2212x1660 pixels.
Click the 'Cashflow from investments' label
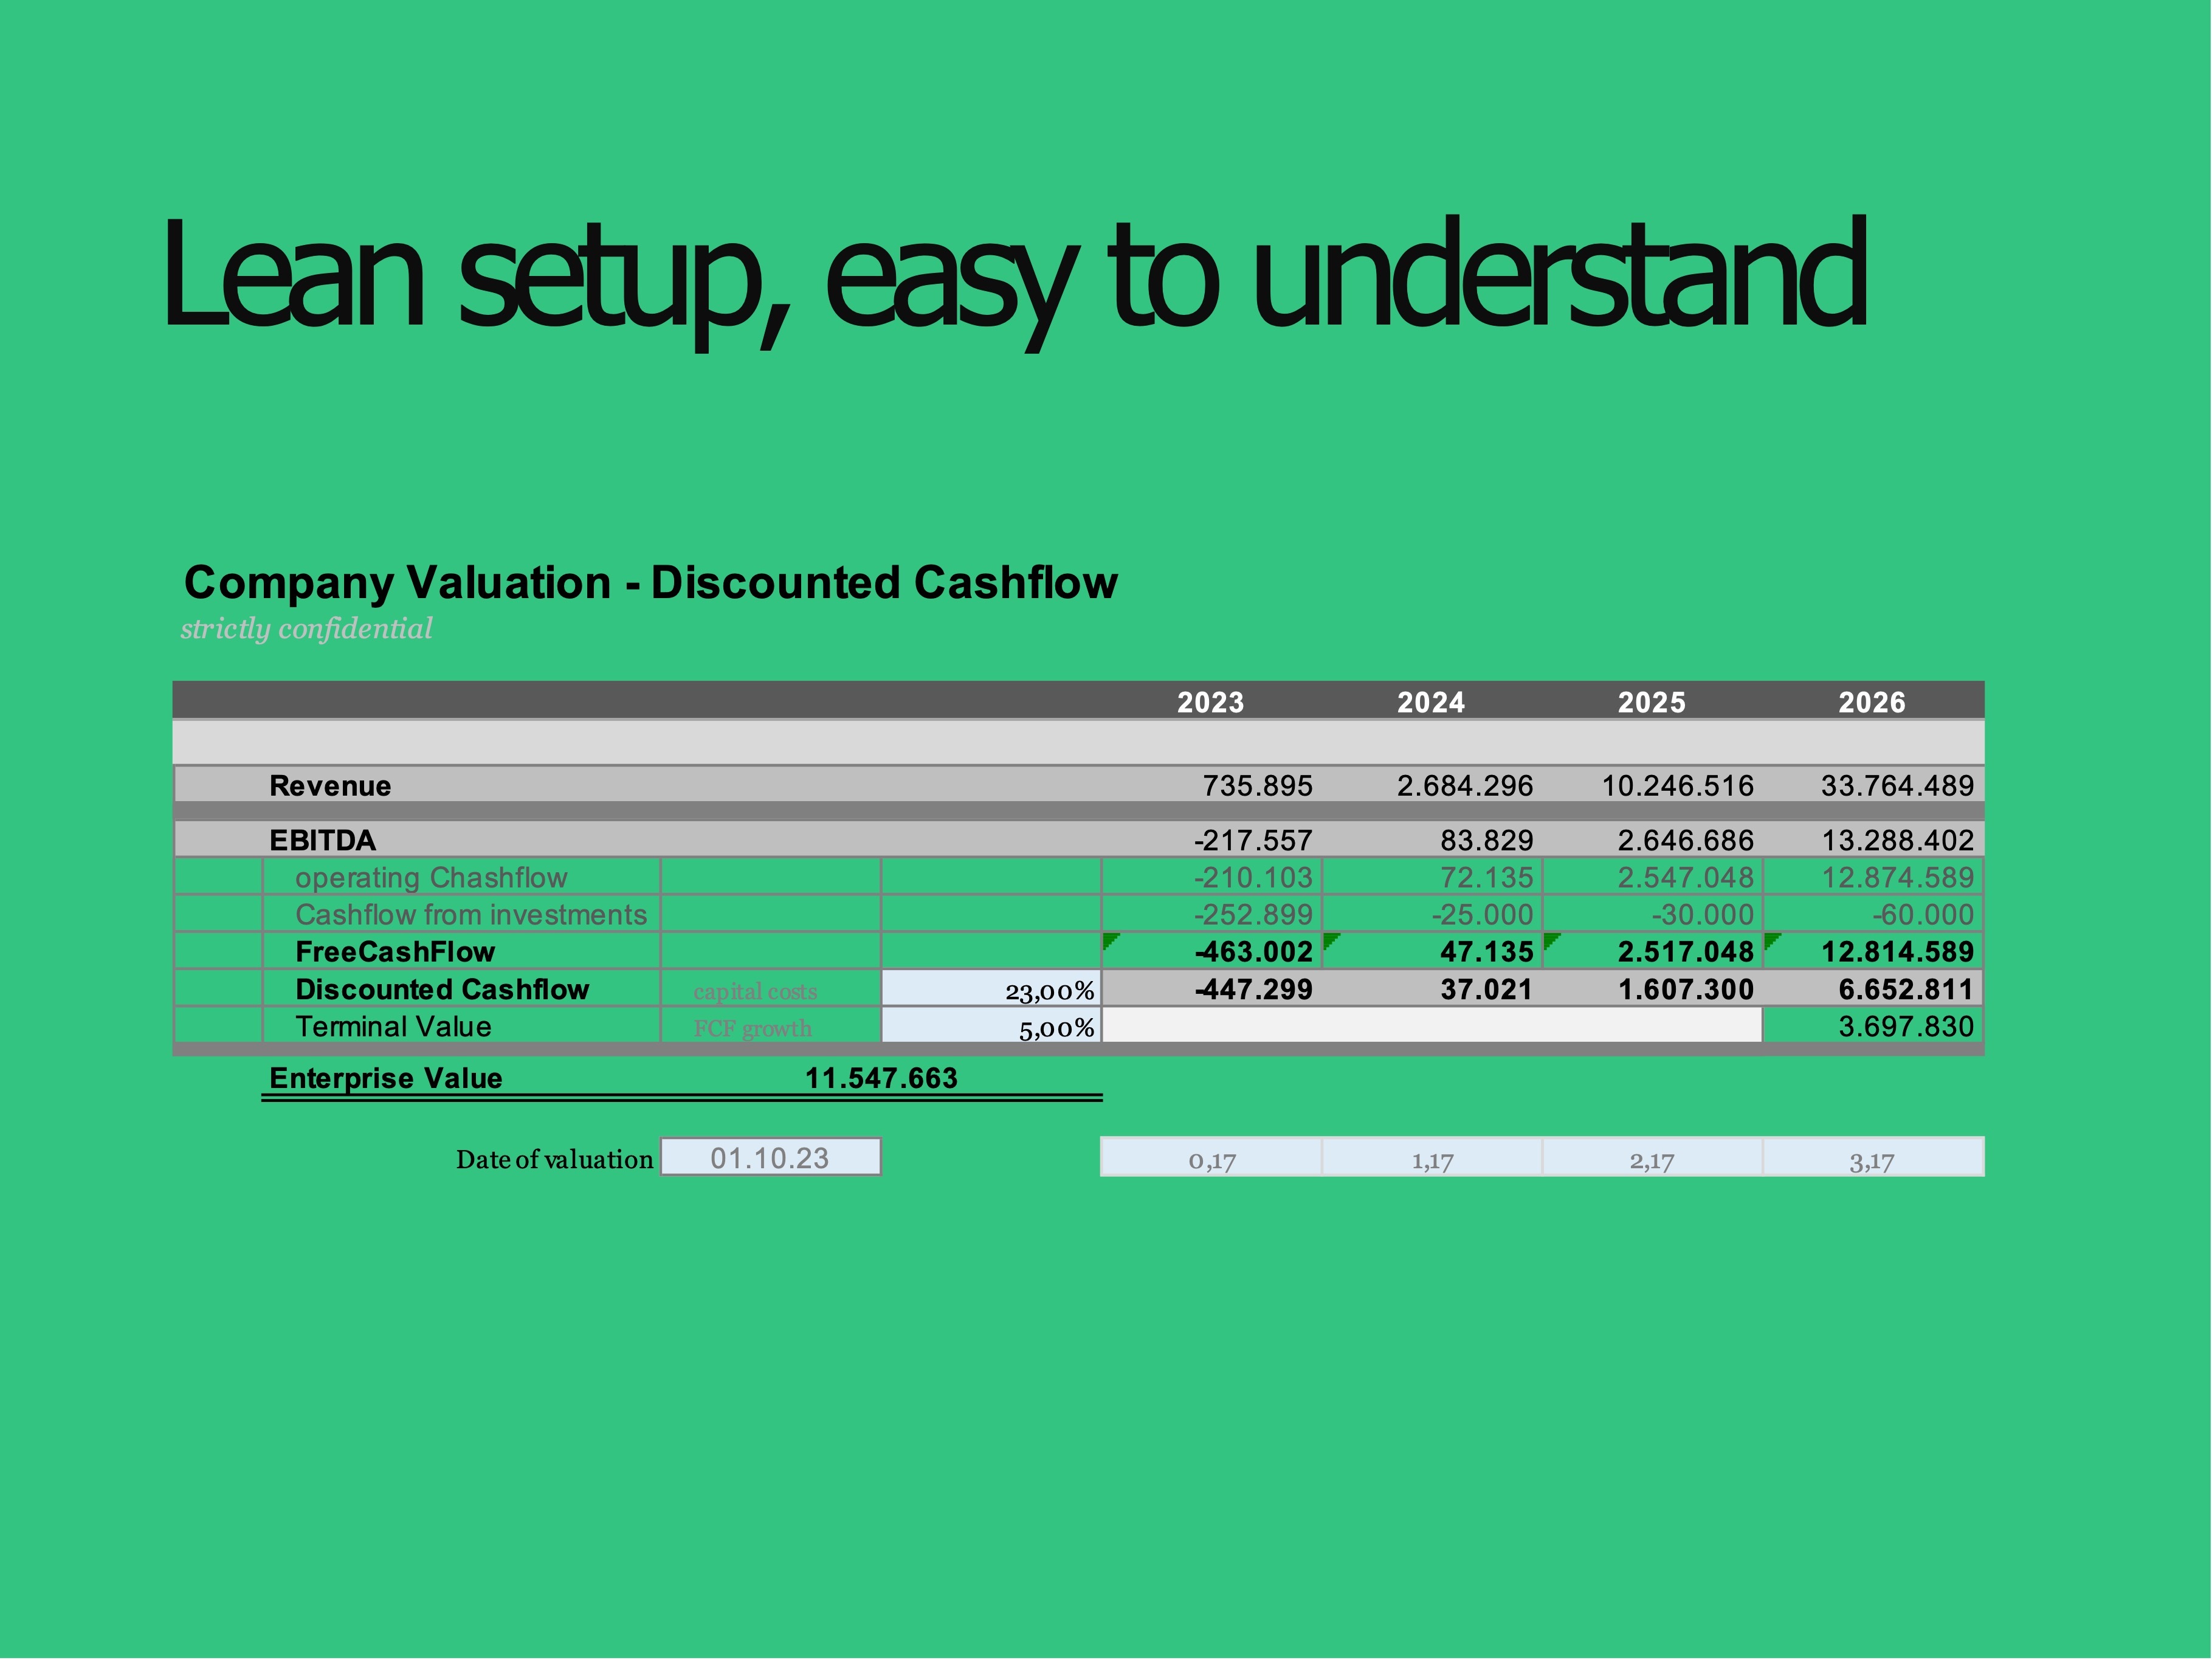point(471,915)
